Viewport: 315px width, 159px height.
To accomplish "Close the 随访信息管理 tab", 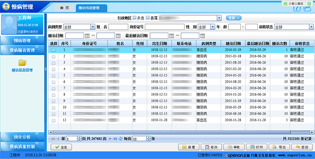I will tap(103, 8).
